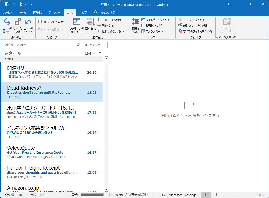Screen dimensions: 269x198
Task: Click the zoom out minus in status bar
Action: coord(224,195)
